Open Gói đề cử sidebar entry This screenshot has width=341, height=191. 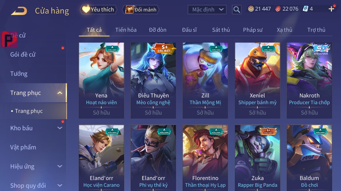(23, 55)
